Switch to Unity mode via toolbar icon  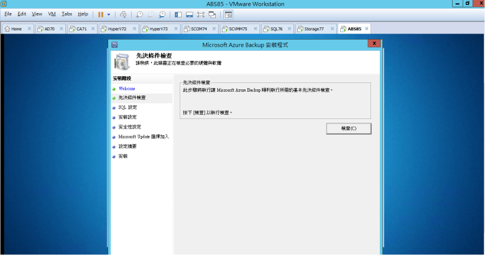213,14
